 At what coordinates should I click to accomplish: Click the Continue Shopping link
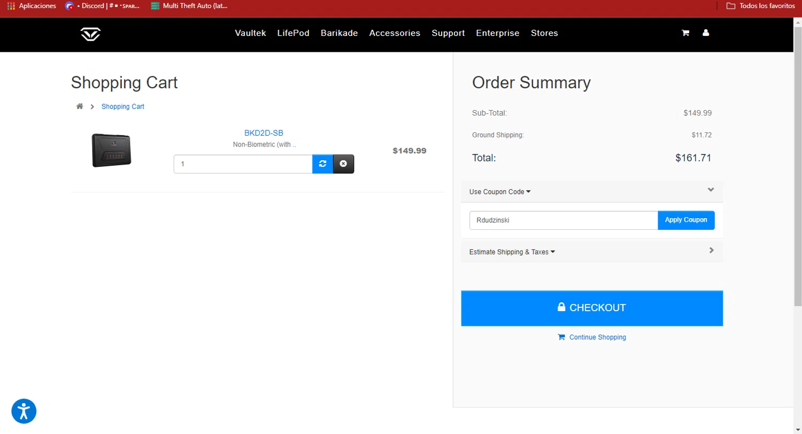click(592, 337)
